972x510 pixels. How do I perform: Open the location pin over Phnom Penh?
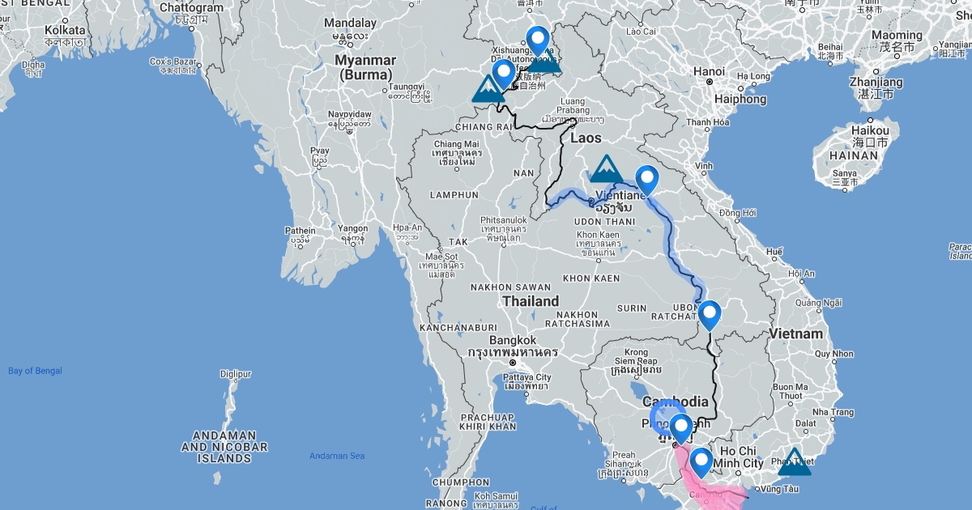[681, 428]
